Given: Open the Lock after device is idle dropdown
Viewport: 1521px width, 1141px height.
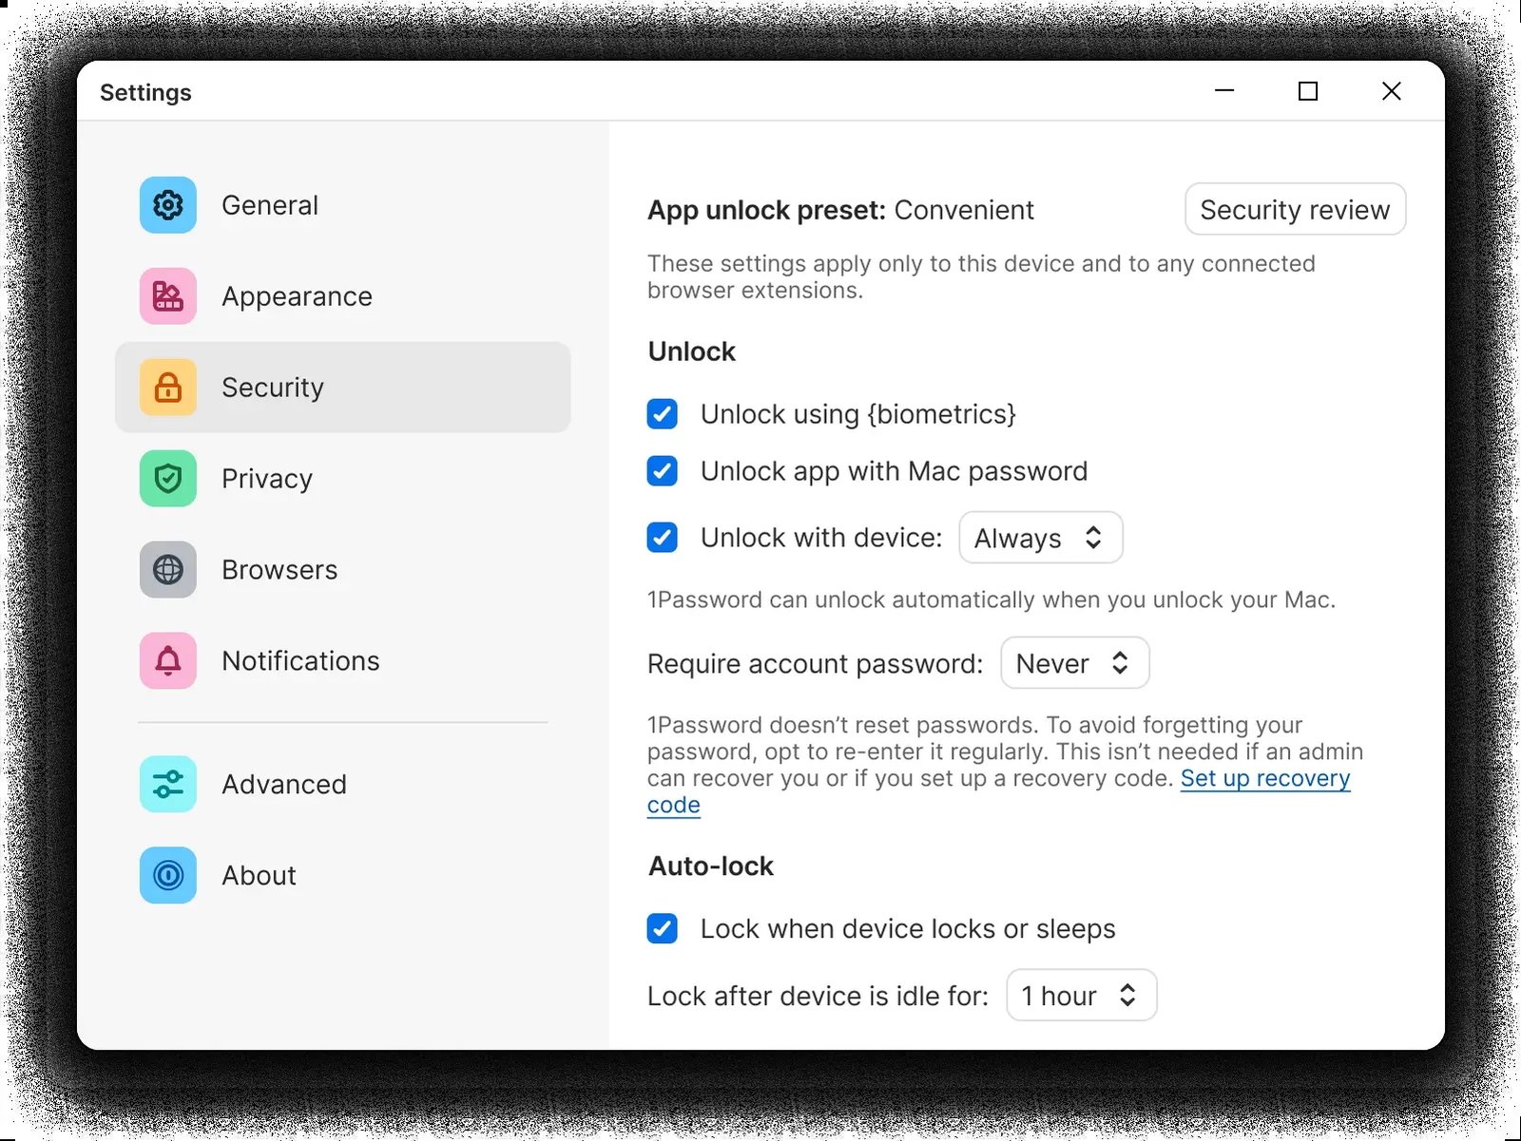Looking at the screenshot, I should tap(1081, 995).
